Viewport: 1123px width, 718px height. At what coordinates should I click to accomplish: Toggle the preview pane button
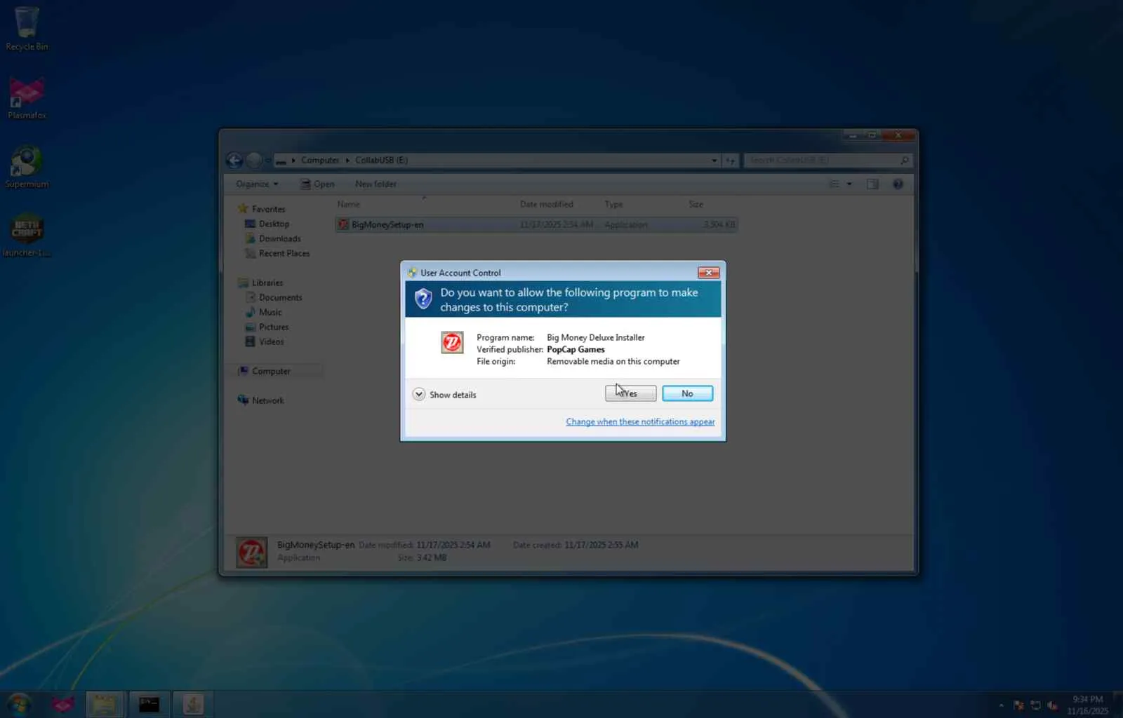pyautogui.click(x=872, y=184)
